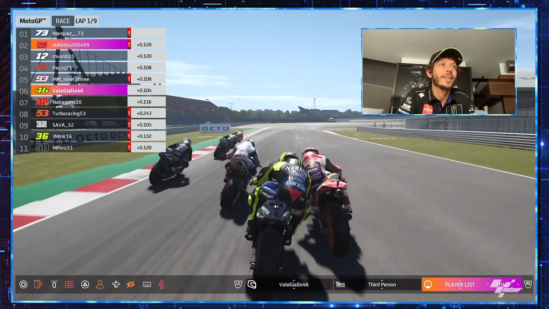Select eldiablo200499 in the standings

(91, 44)
